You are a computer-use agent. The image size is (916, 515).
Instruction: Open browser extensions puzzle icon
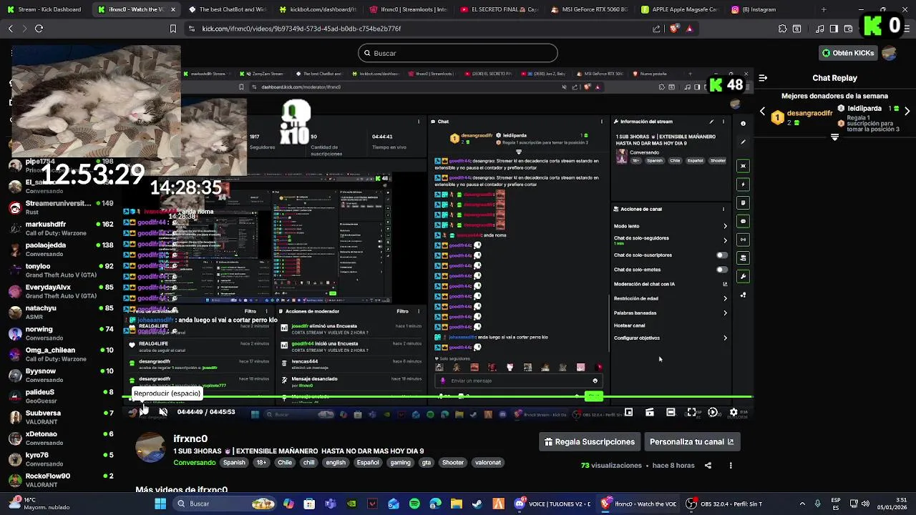point(782,29)
